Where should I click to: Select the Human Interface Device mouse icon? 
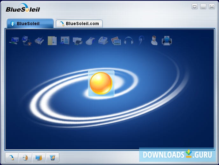(x=90, y=41)
